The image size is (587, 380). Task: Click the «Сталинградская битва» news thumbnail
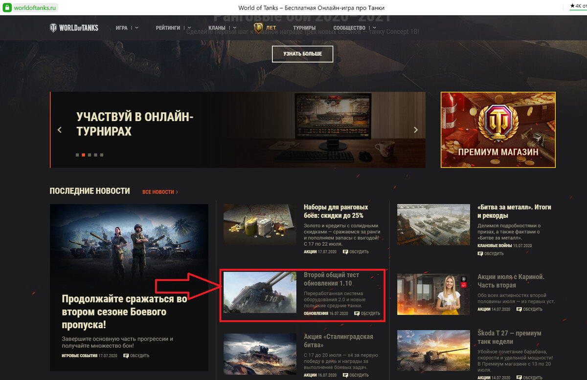click(260, 353)
